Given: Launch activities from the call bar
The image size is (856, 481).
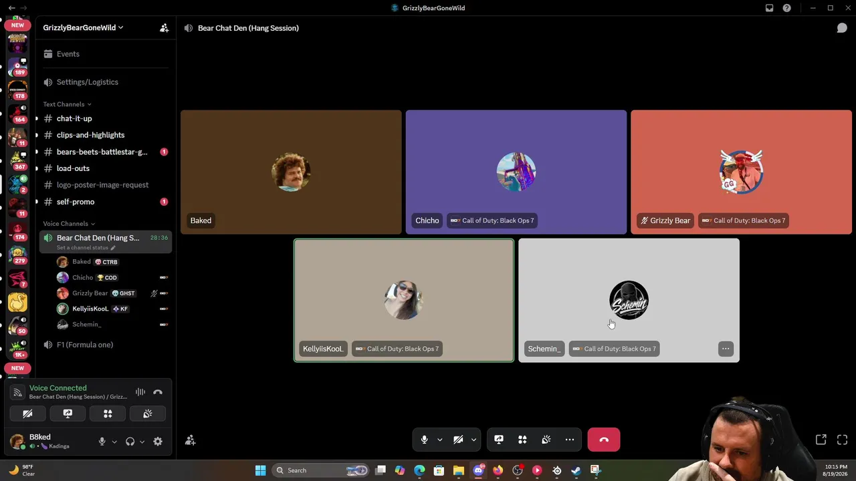Looking at the screenshot, I should [522, 440].
